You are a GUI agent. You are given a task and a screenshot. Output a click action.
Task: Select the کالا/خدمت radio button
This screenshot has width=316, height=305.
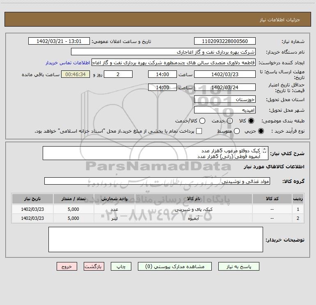[x=202, y=121]
